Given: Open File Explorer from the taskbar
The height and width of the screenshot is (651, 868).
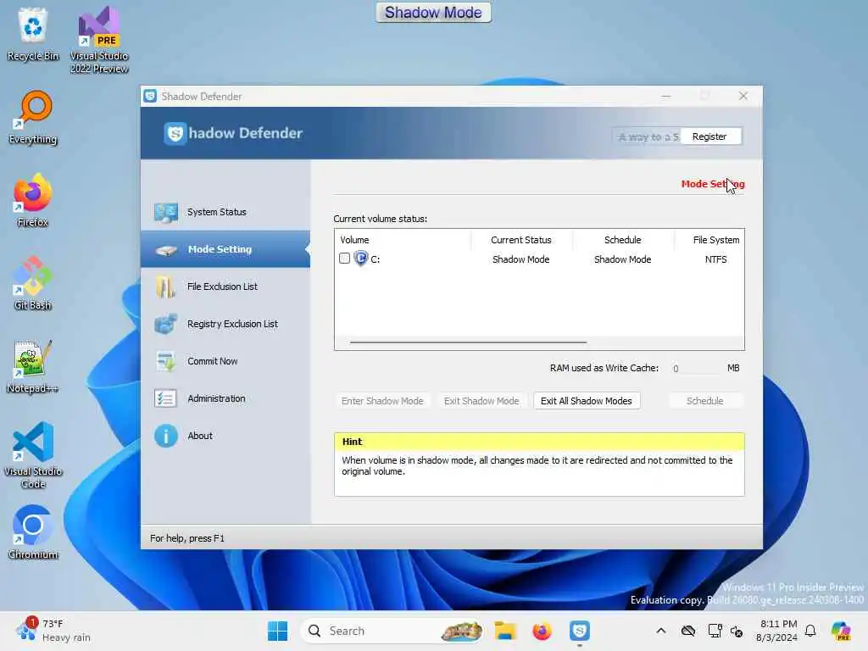Looking at the screenshot, I should pos(505,631).
